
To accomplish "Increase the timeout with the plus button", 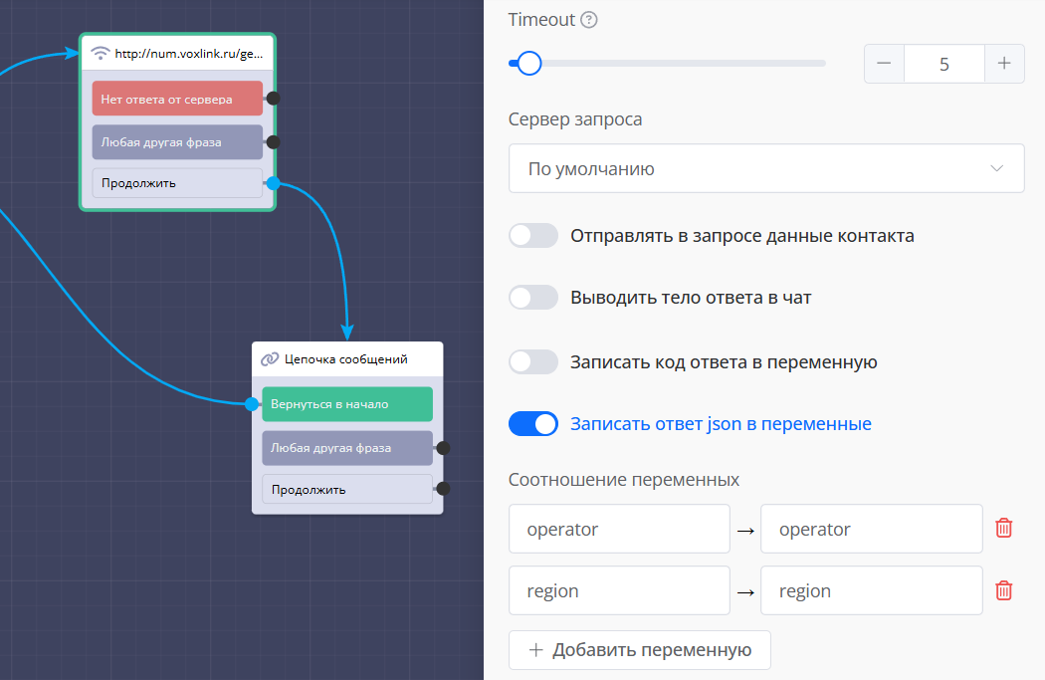I will [1004, 64].
